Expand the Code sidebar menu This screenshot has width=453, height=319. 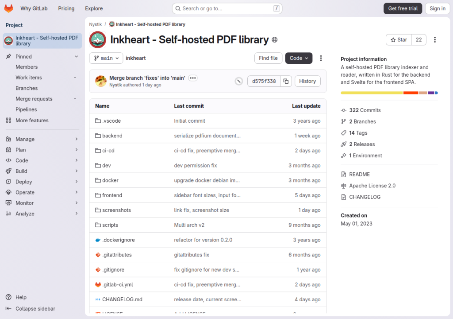(x=42, y=160)
